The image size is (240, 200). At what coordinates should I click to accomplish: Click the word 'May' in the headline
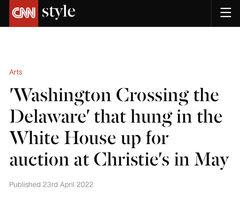[x=212, y=160]
